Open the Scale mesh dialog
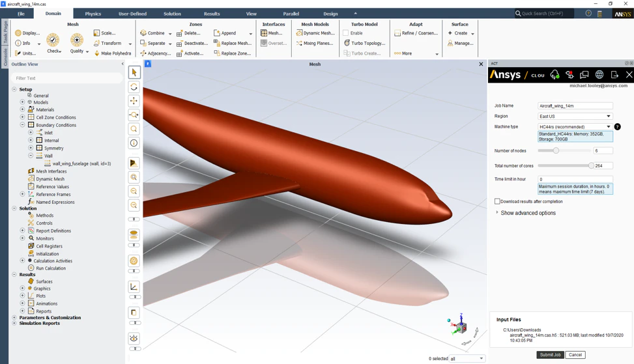634x364 pixels. [104, 33]
